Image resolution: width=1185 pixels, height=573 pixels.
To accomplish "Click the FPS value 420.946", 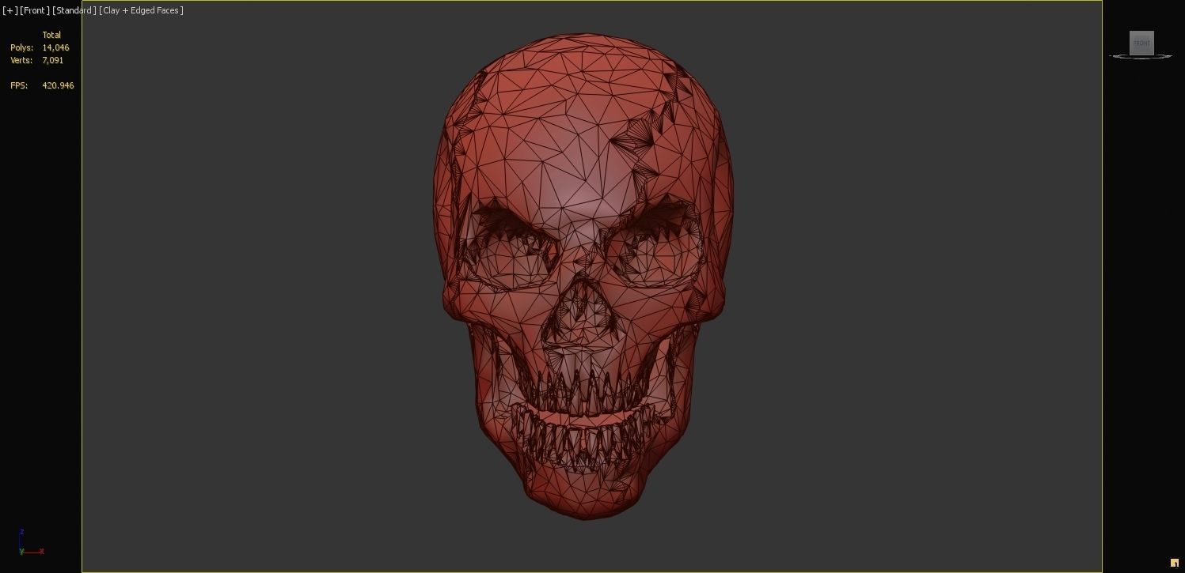I will (x=58, y=85).
